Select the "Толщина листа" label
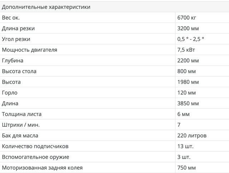This screenshot has height=173, width=229. pos(22,114)
